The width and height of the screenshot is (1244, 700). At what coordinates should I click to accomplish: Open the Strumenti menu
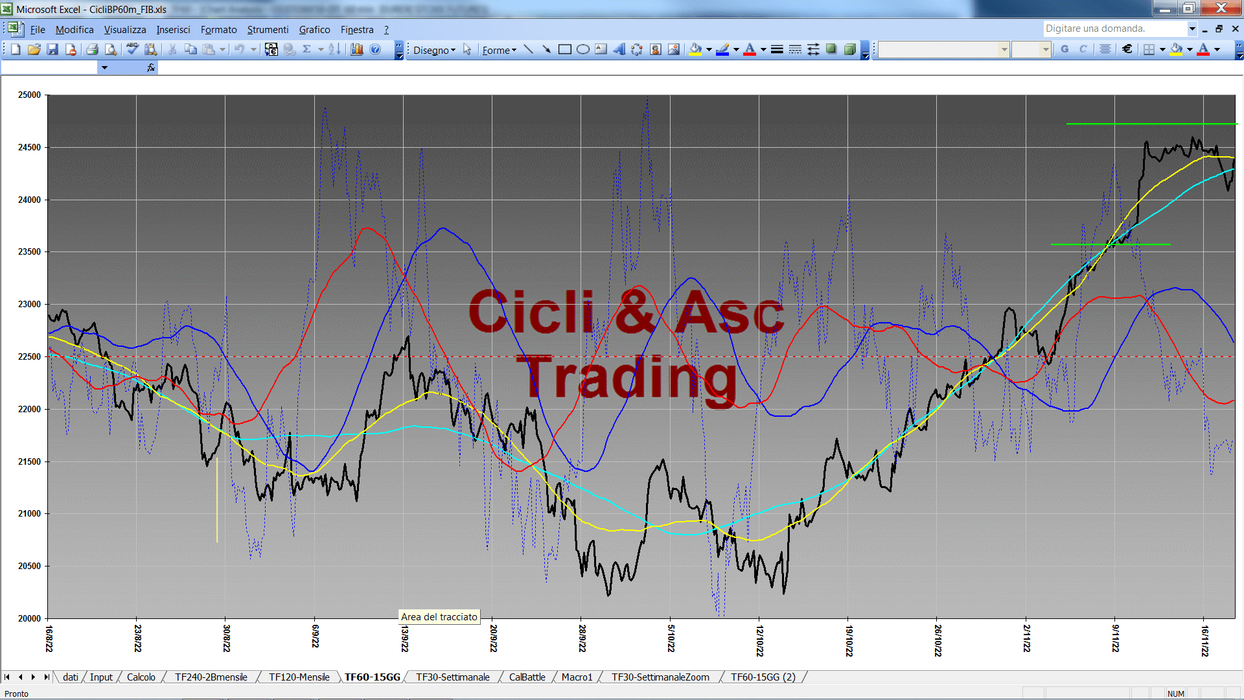coord(268,30)
